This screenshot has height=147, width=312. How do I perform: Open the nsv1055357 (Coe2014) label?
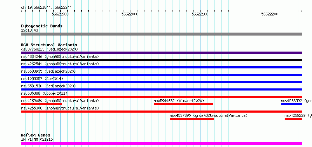tap(42, 79)
